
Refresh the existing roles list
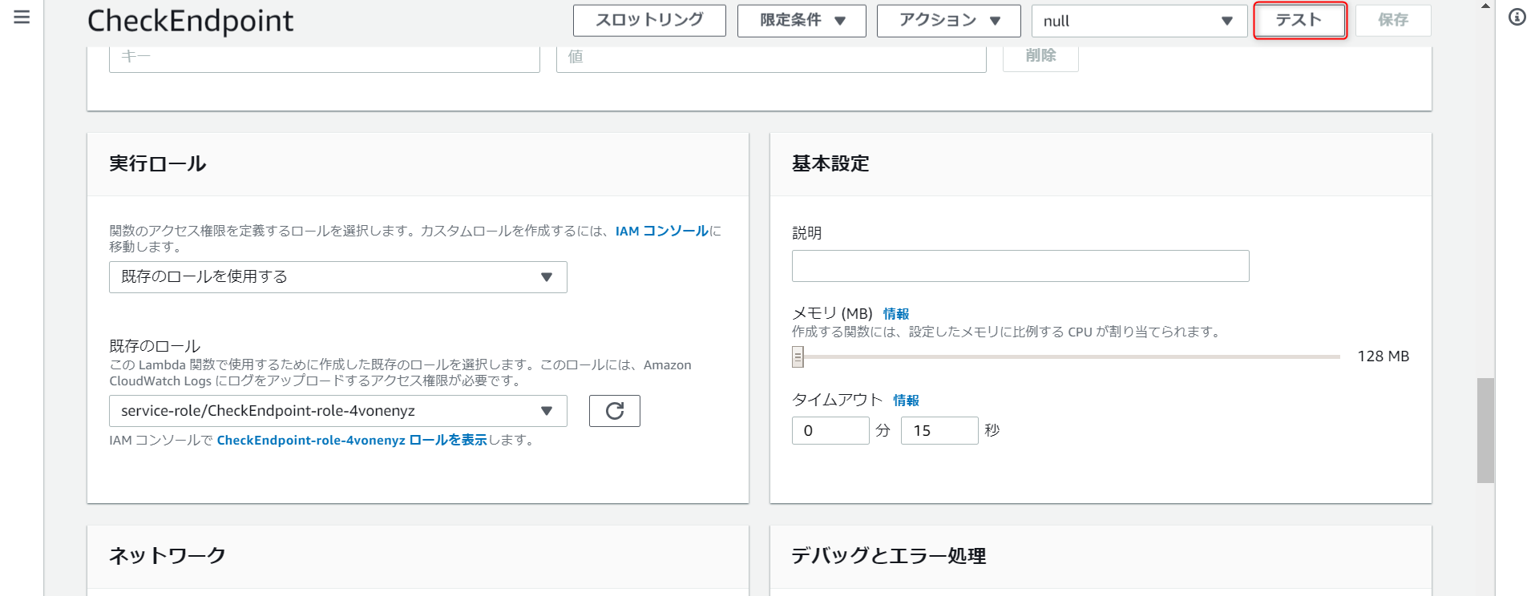point(615,411)
